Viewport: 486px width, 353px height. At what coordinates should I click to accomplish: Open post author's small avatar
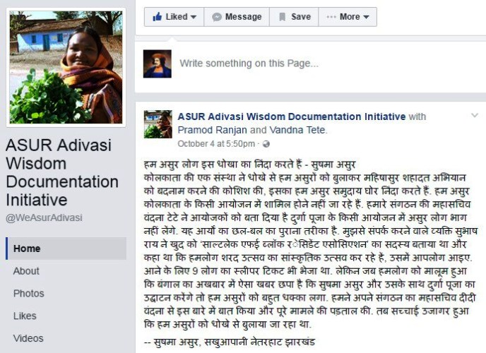pos(158,124)
